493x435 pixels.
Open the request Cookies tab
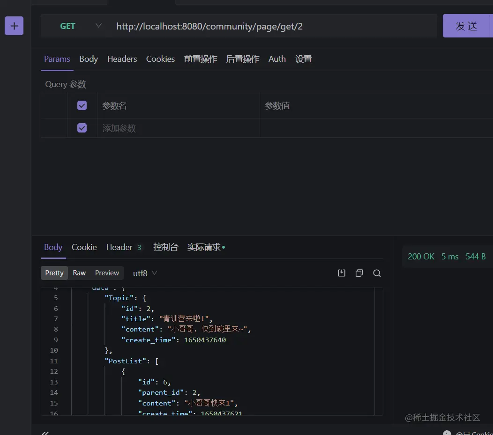[160, 59]
